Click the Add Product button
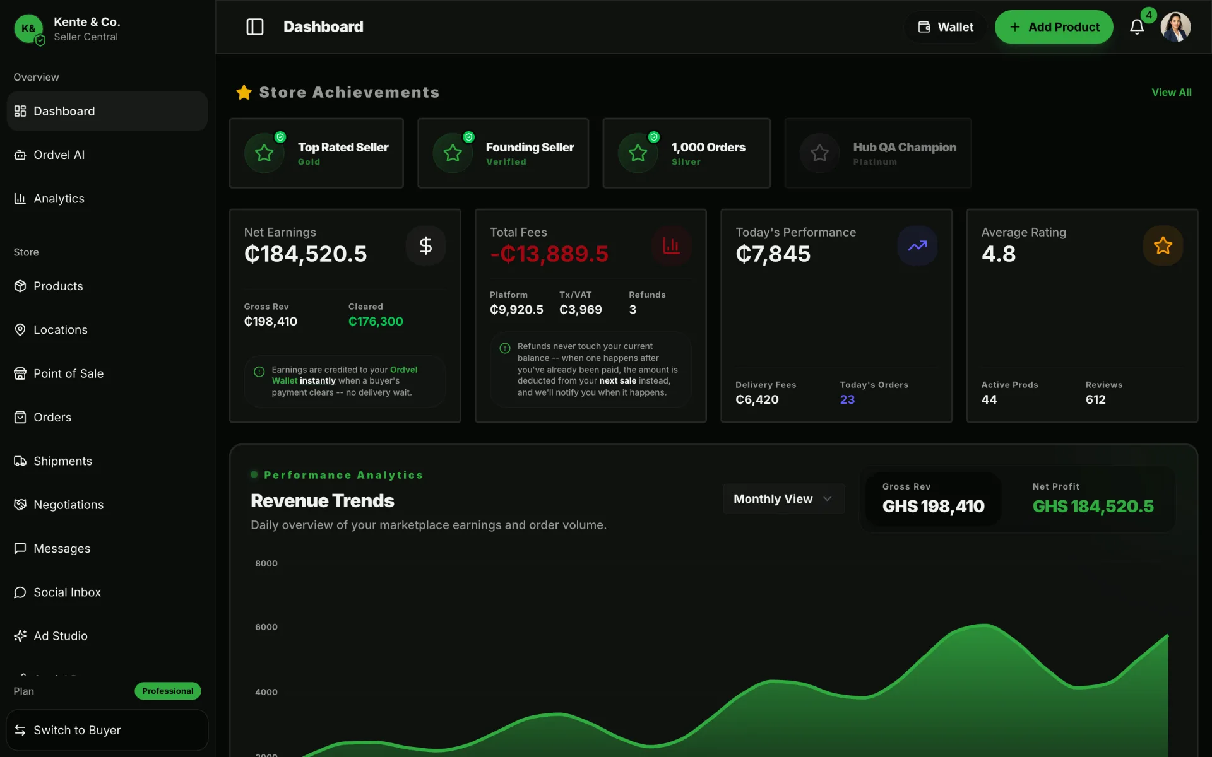1212x757 pixels. click(1054, 26)
